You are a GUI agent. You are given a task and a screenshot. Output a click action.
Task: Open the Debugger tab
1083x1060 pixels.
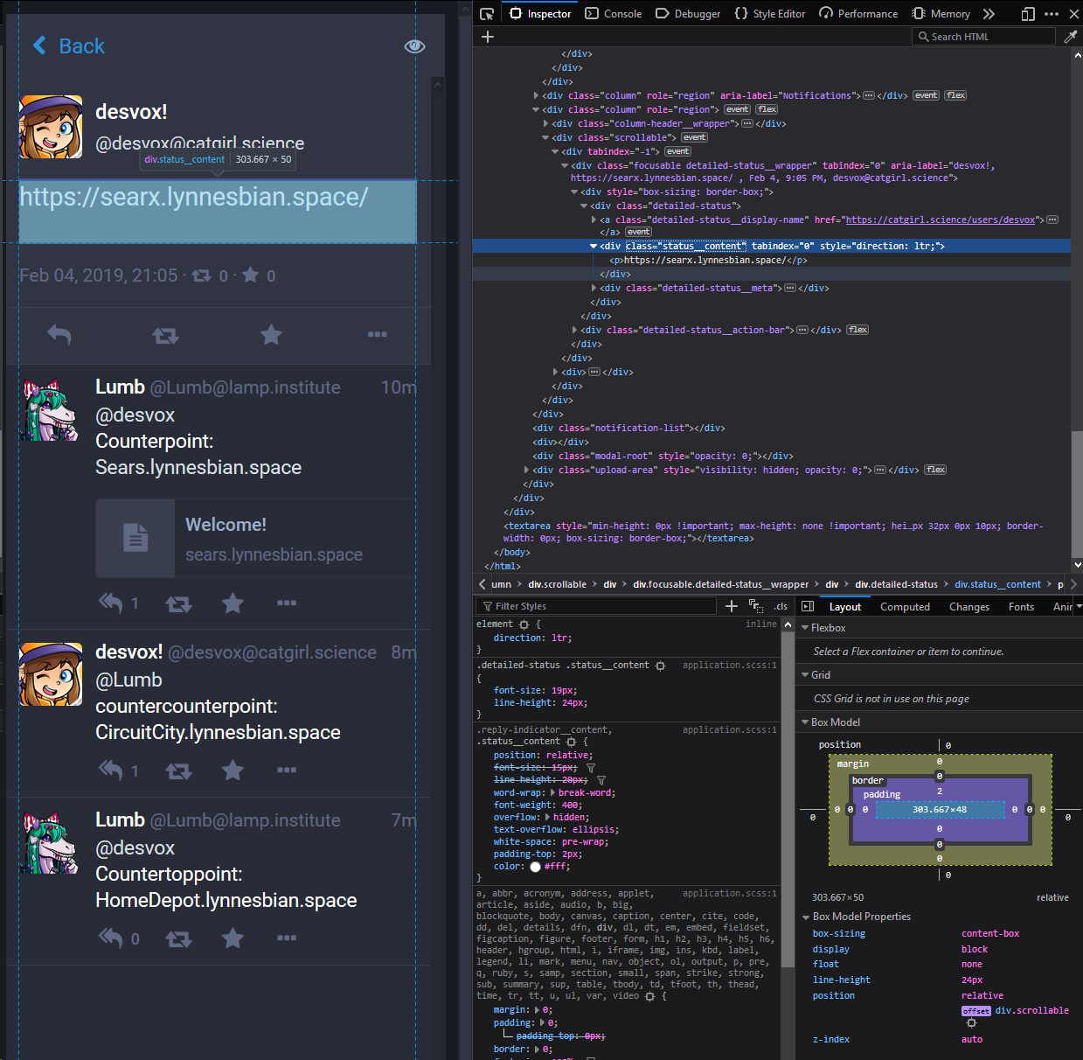coord(688,13)
